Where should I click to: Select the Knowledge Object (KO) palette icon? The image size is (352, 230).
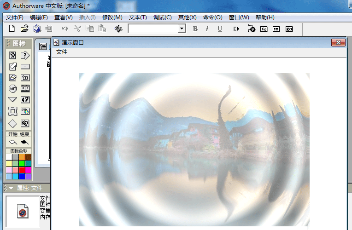25,123
